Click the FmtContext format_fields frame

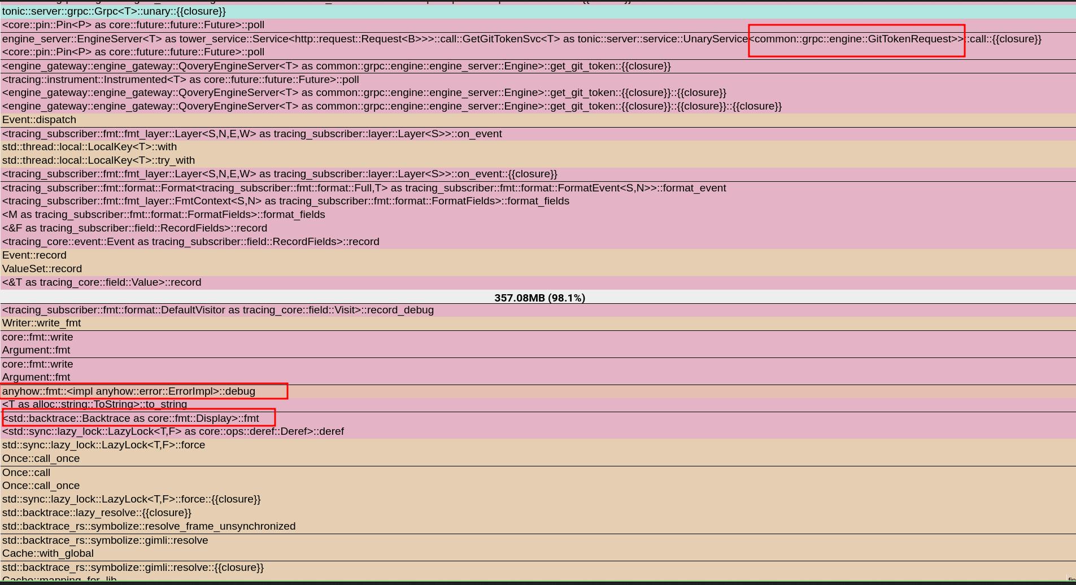point(538,201)
